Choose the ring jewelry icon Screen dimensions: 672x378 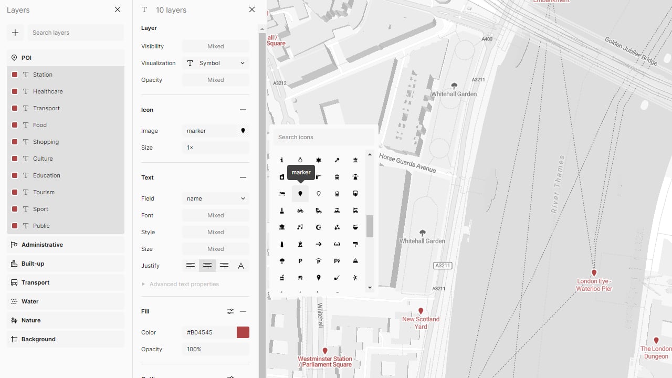pyautogui.click(x=300, y=160)
